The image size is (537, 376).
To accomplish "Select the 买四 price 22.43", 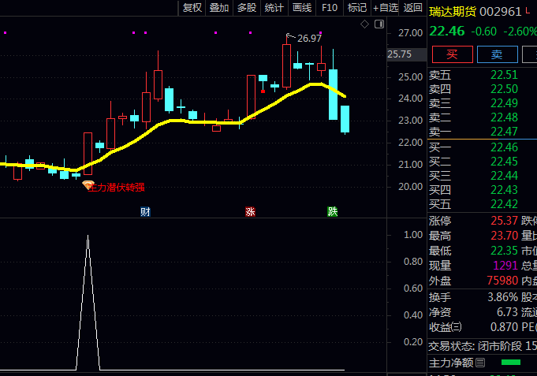I will pyautogui.click(x=504, y=190).
